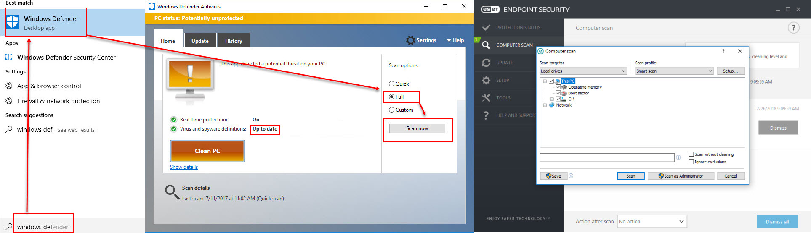Click the help question mark in ESET Computer scan page
811x233 pixels.
point(793,28)
